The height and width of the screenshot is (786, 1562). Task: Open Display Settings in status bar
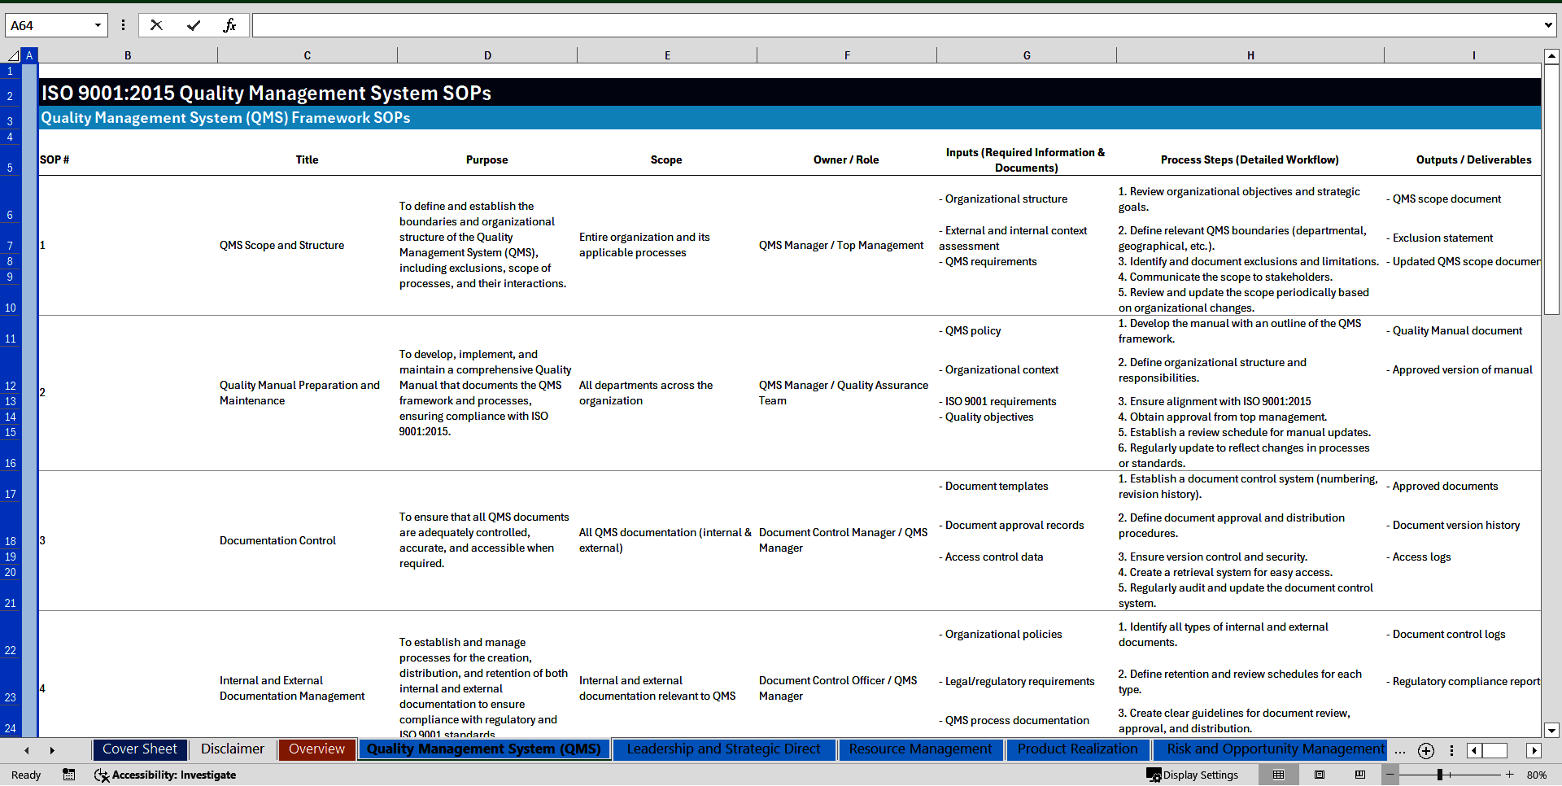(x=1193, y=775)
